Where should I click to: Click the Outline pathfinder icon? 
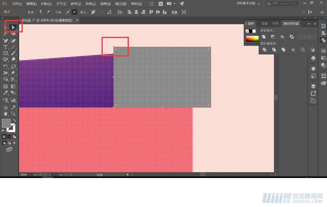point(303,50)
